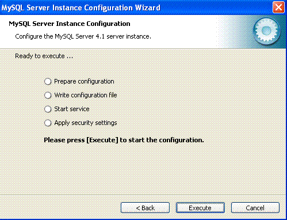
Task: Select the Prepare configuration step label
Action: point(84,81)
